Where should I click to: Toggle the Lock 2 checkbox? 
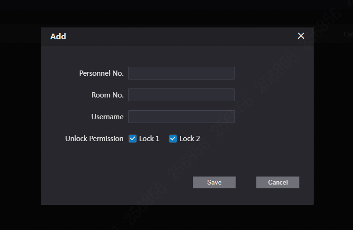173,139
